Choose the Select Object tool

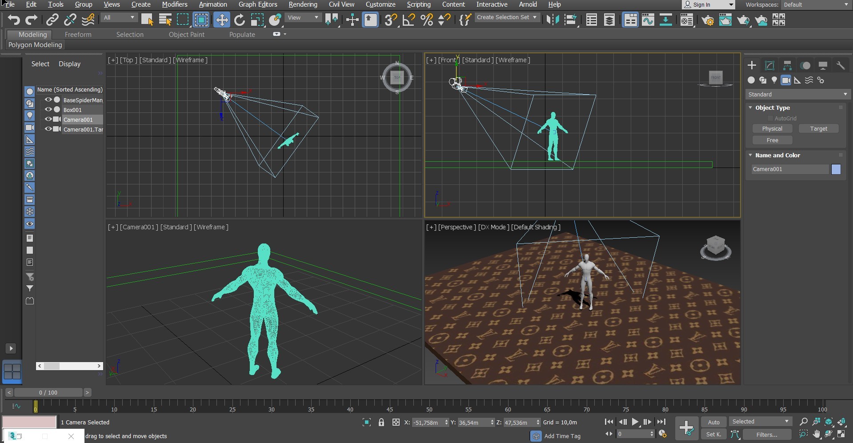click(x=147, y=20)
